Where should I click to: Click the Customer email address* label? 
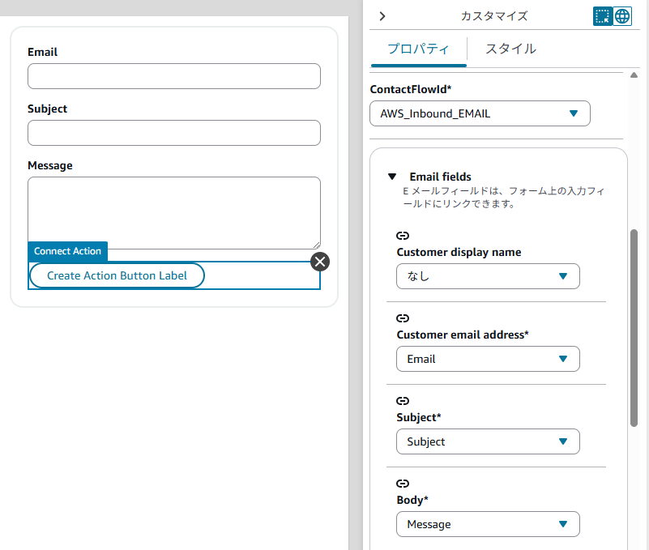463,335
